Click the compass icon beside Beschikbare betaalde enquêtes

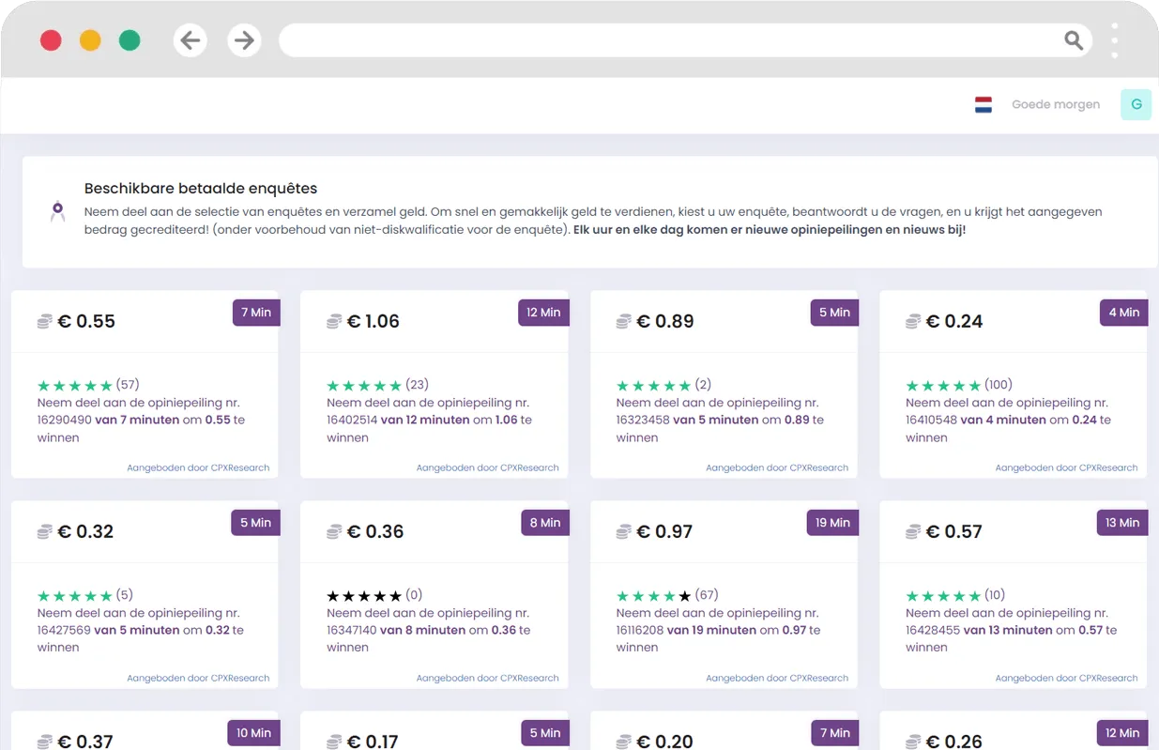[x=57, y=211]
